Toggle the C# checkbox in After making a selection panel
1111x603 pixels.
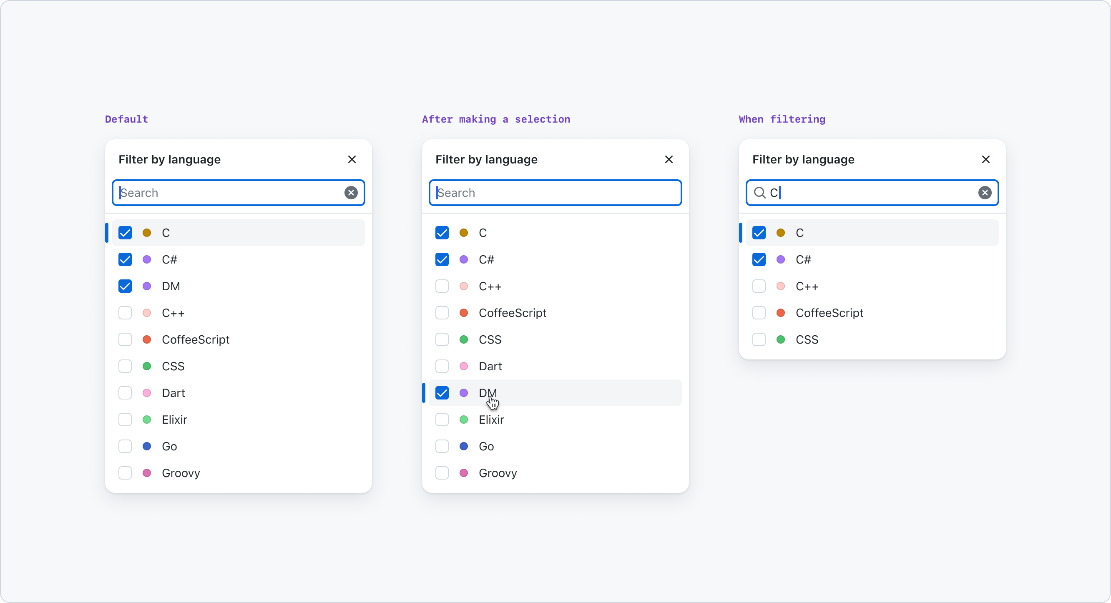point(442,259)
